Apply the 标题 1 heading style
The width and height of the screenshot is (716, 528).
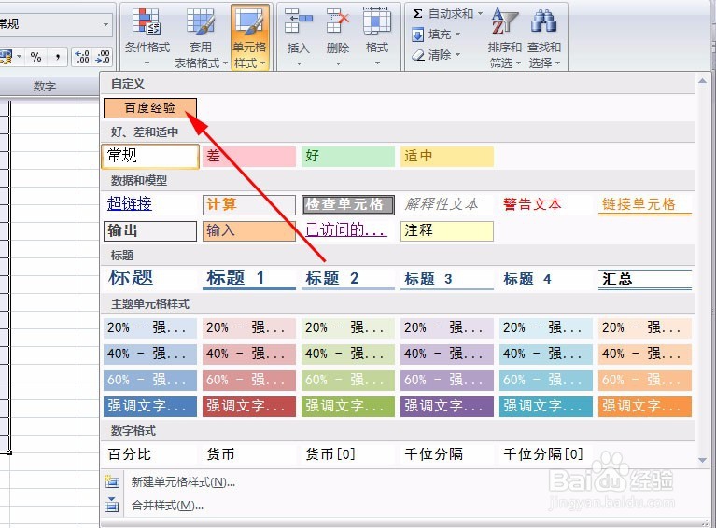(x=249, y=278)
